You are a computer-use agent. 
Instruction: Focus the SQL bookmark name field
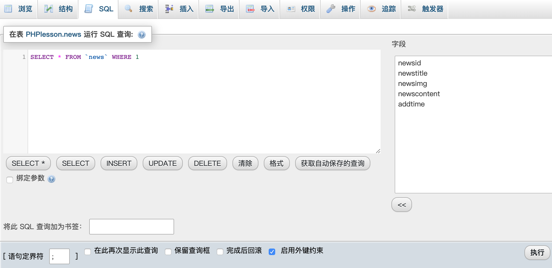(132, 227)
